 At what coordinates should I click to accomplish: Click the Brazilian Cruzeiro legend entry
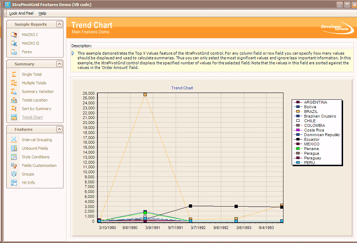tap(320, 116)
